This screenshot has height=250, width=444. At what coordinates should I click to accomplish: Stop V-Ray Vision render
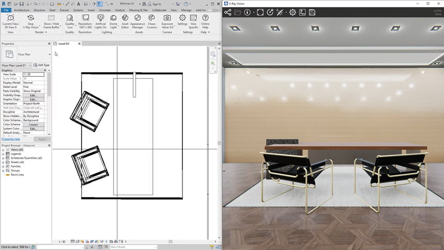pyautogui.click(x=30, y=22)
